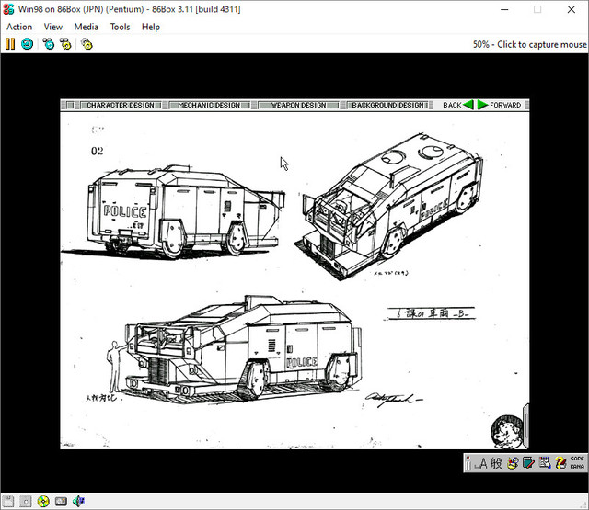Pause the emulation with the orange pause icon

(10, 44)
